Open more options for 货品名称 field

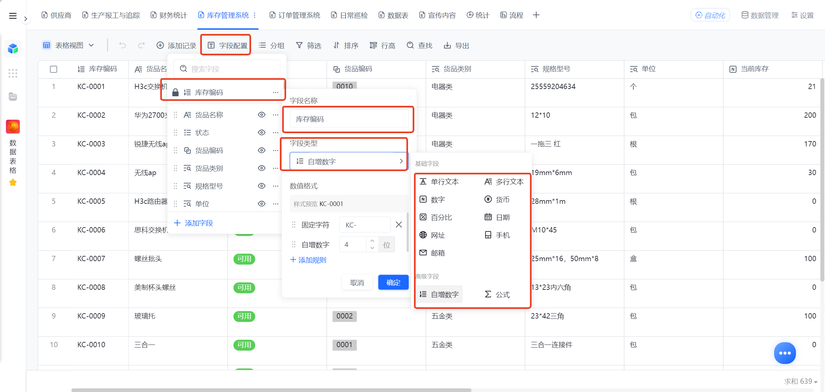pos(276,115)
